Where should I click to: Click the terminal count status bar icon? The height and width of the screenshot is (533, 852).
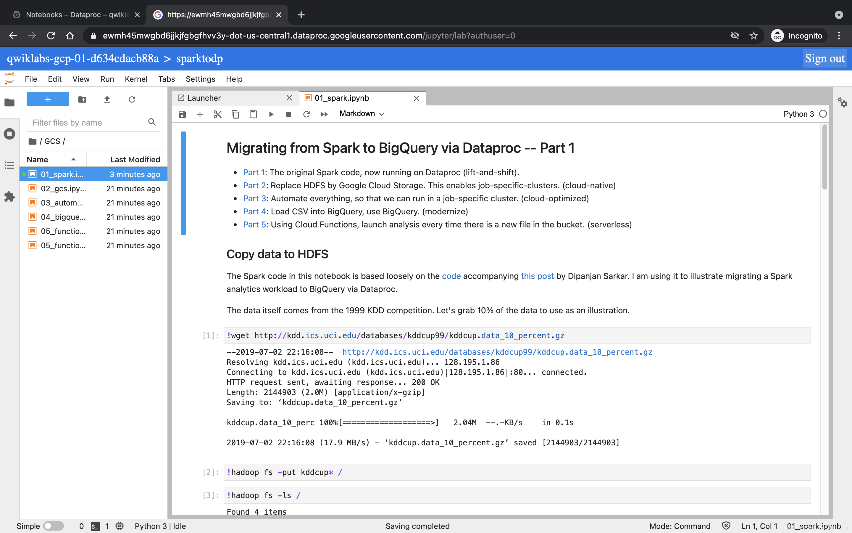[x=95, y=526]
